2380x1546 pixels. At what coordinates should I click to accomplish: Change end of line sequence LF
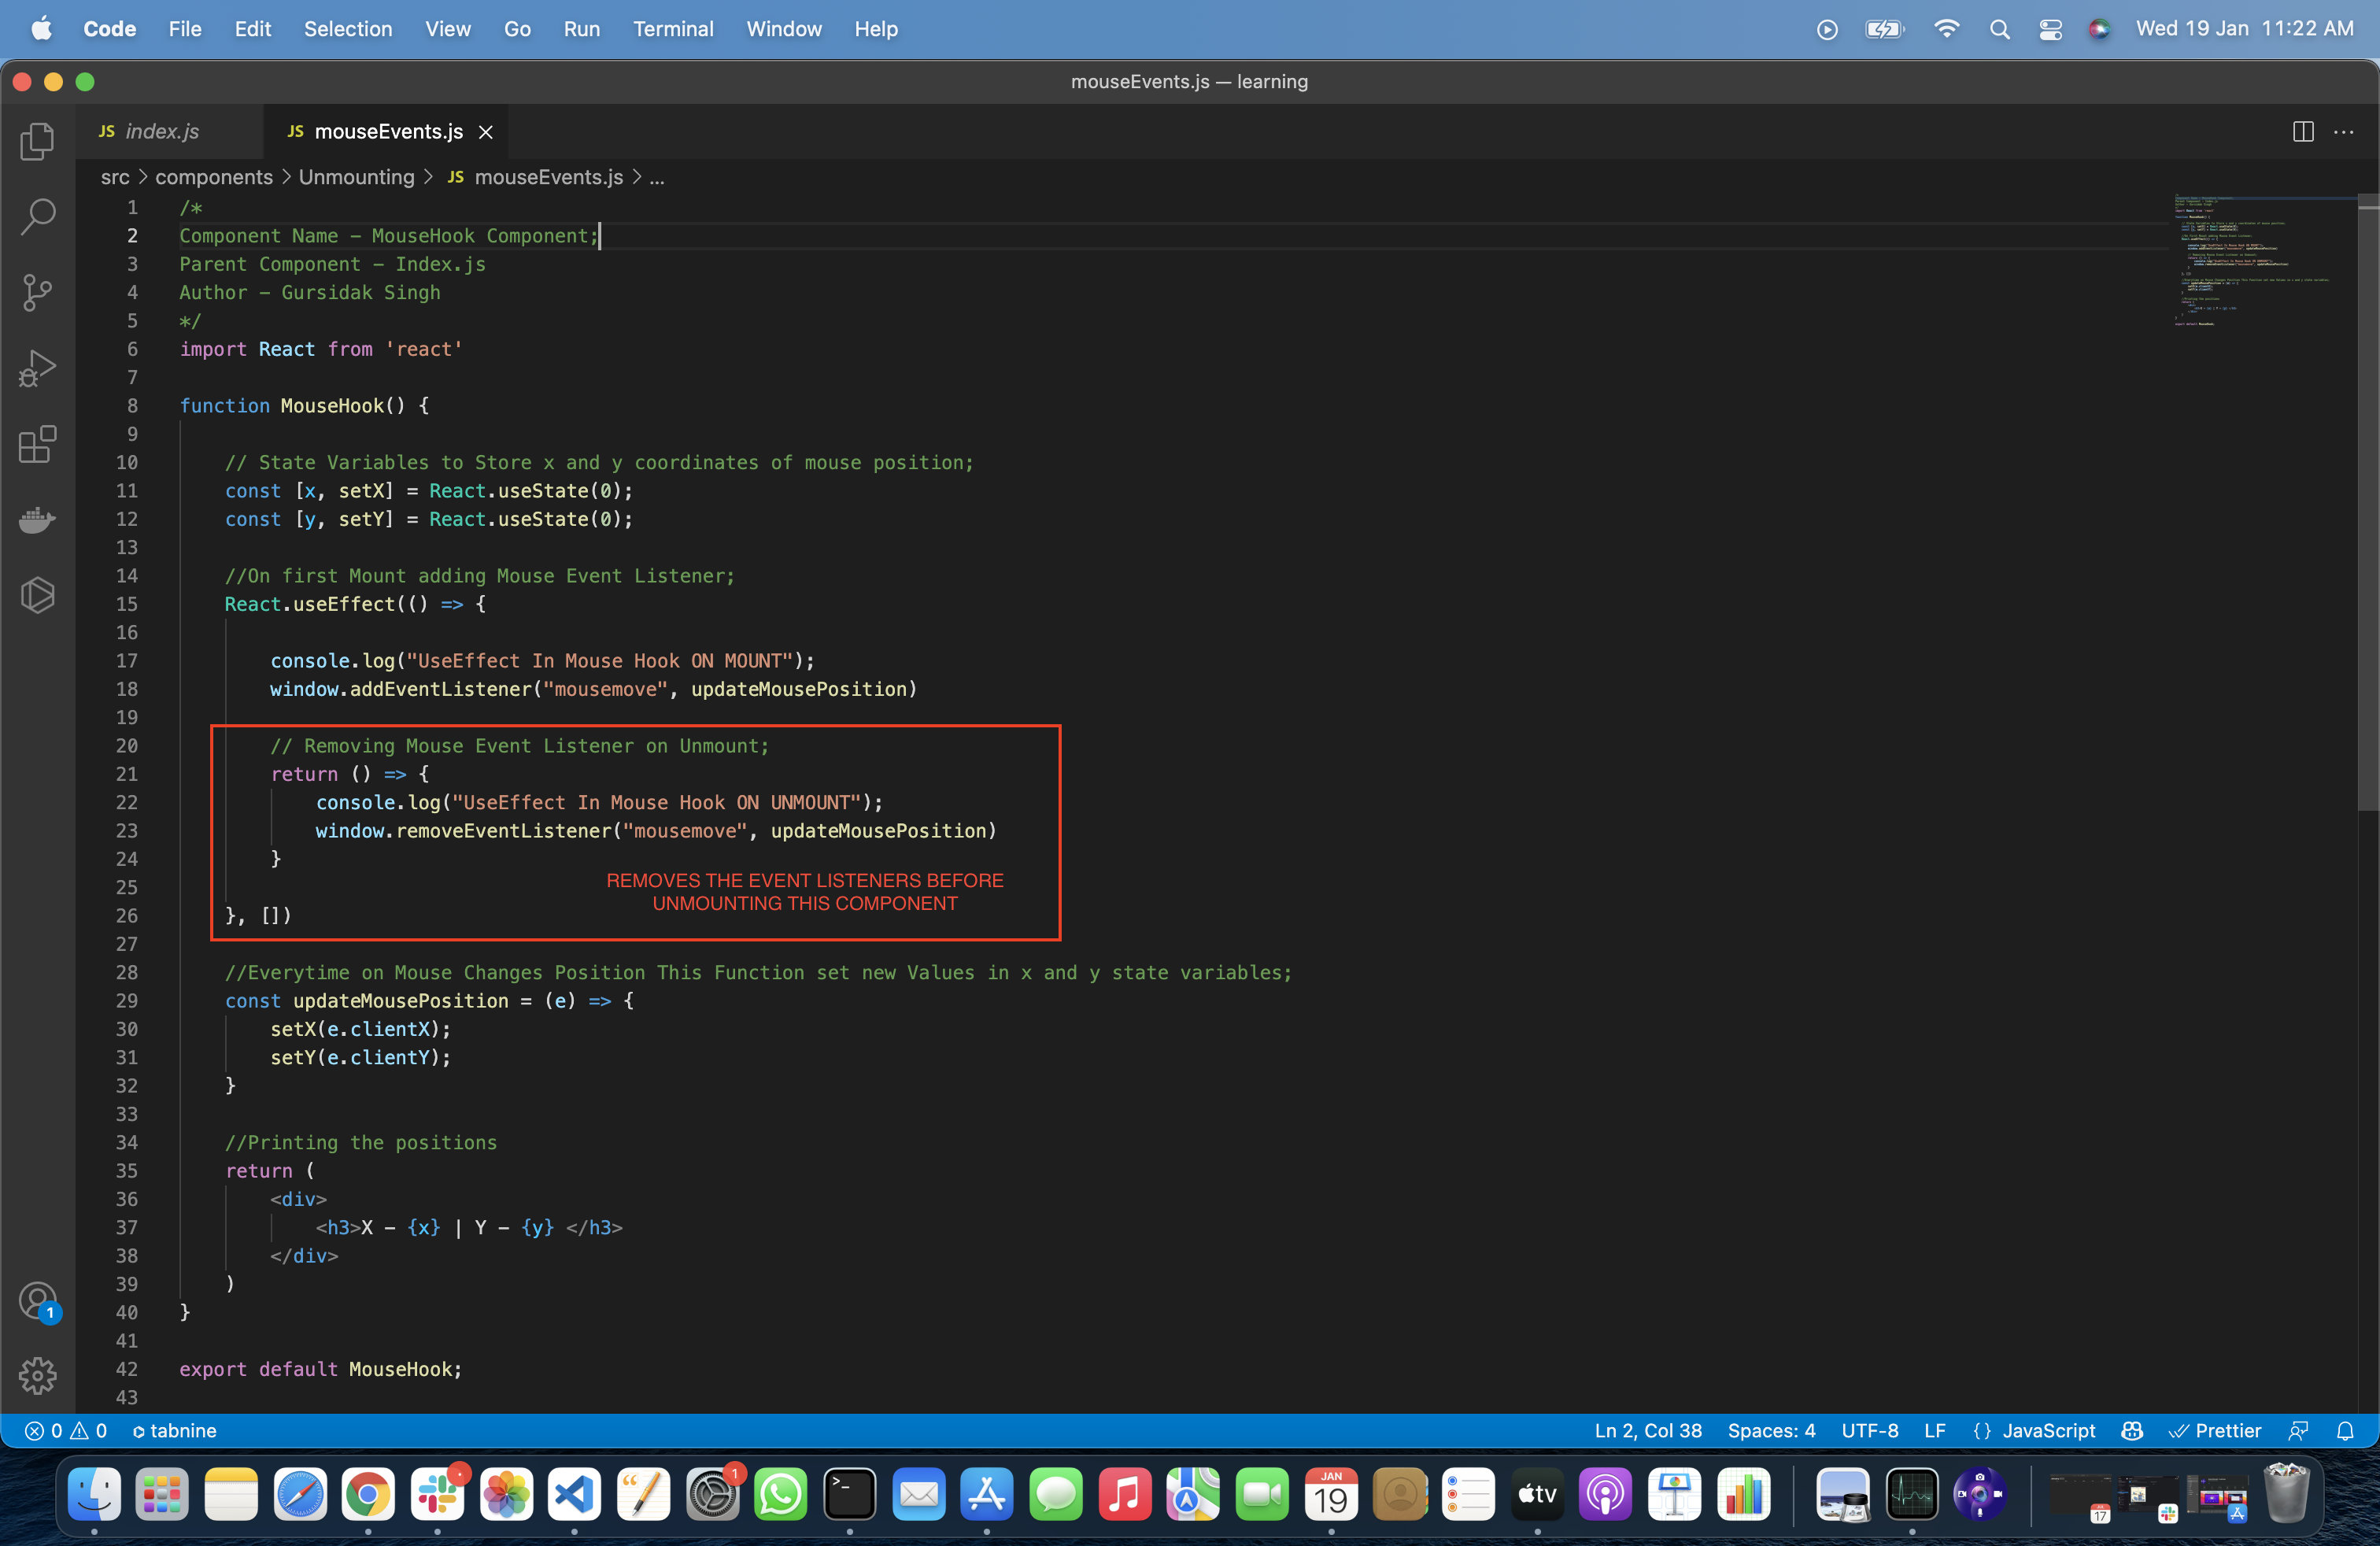click(x=1934, y=1431)
